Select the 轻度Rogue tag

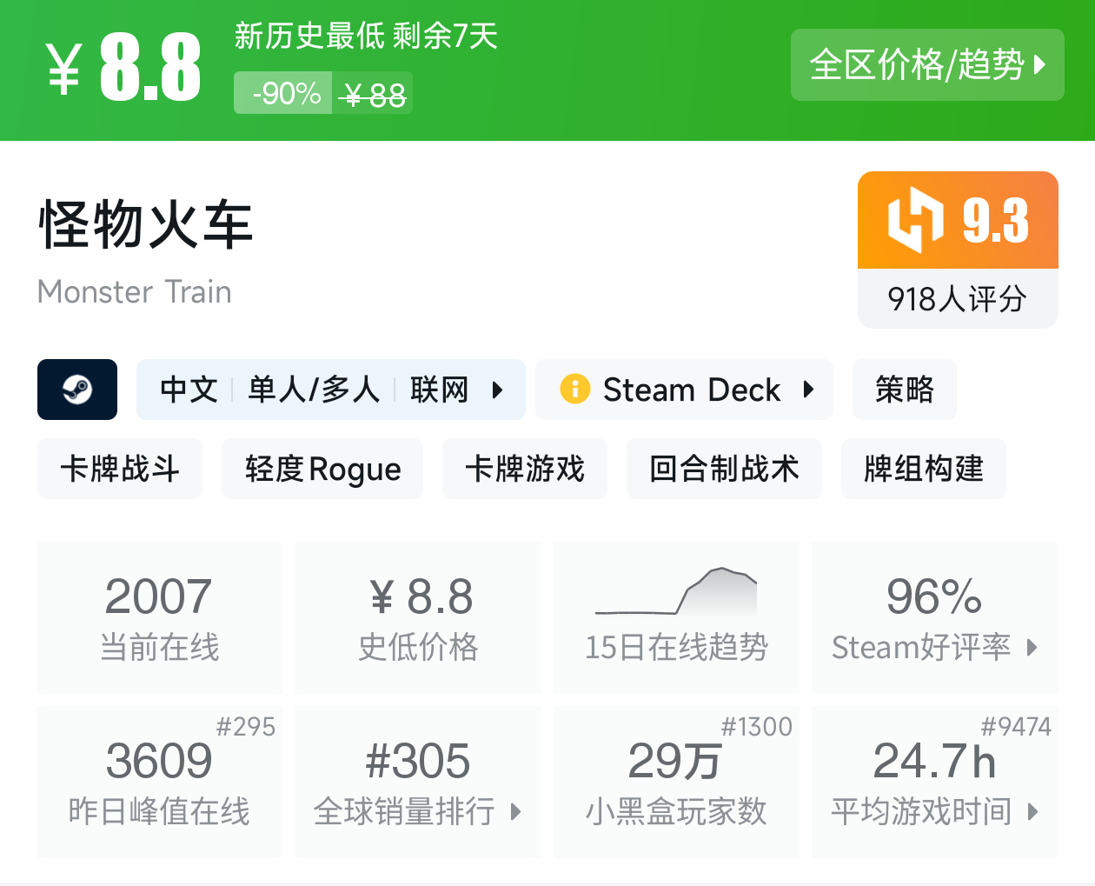pos(322,469)
